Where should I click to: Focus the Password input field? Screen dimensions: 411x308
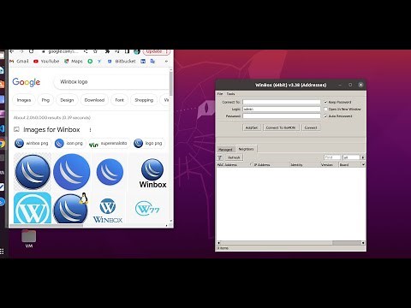coord(282,116)
